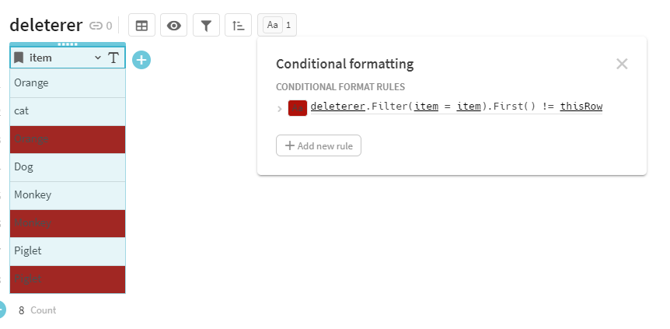This screenshot has height=329, width=670.
Task: Click the deleterer table title
Action: 46,25
